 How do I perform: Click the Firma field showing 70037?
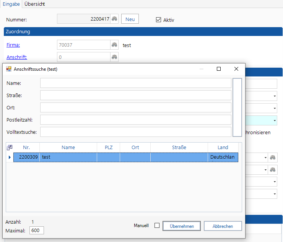click(84, 45)
